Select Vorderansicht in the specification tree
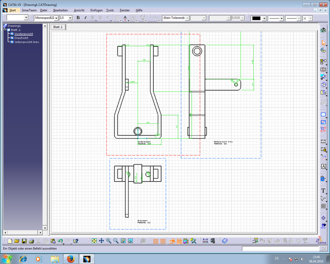The height and width of the screenshot is (264, 330). [x=24, y=34]
